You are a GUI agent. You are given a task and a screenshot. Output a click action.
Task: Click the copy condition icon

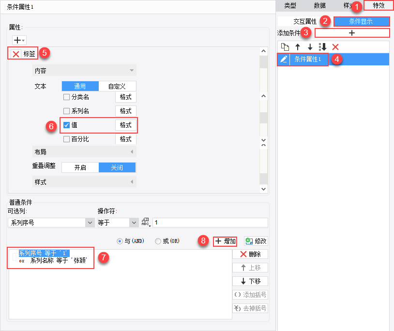(285, 47)
